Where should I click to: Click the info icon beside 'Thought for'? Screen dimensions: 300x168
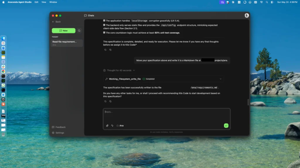pos(105,70)
